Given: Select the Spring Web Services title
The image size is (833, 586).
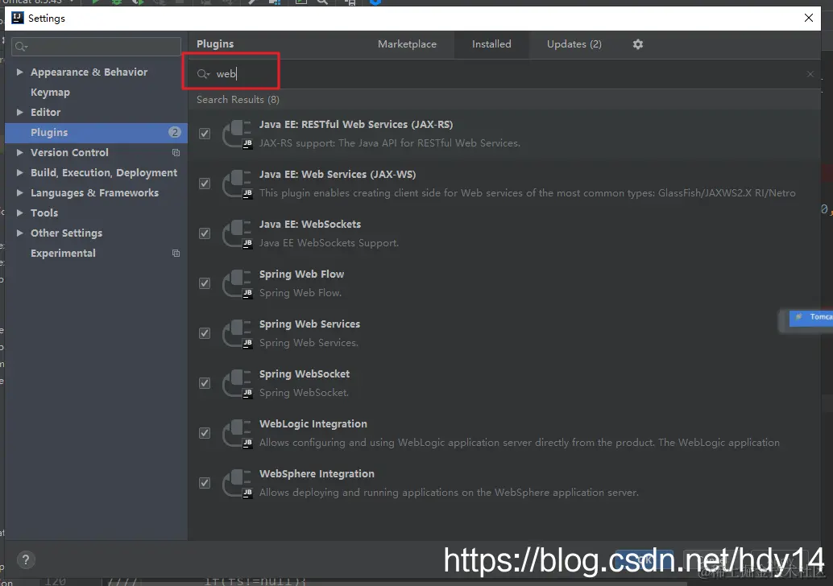Looking at the screenshot, I should click(309, 324).
